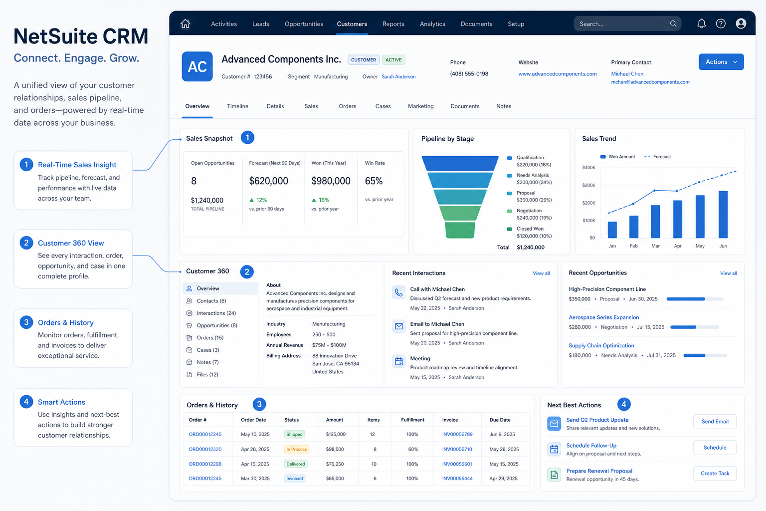
Task: Select the Files (12) icon
Action: point(190,374)
